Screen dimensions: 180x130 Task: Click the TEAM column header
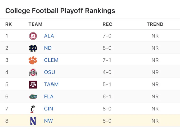[35, 24]
